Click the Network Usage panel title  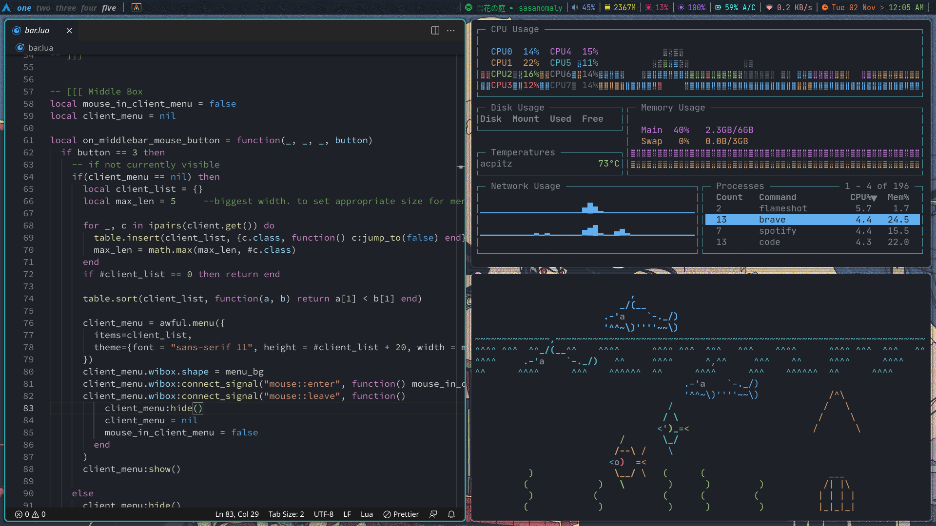(526, 186)
